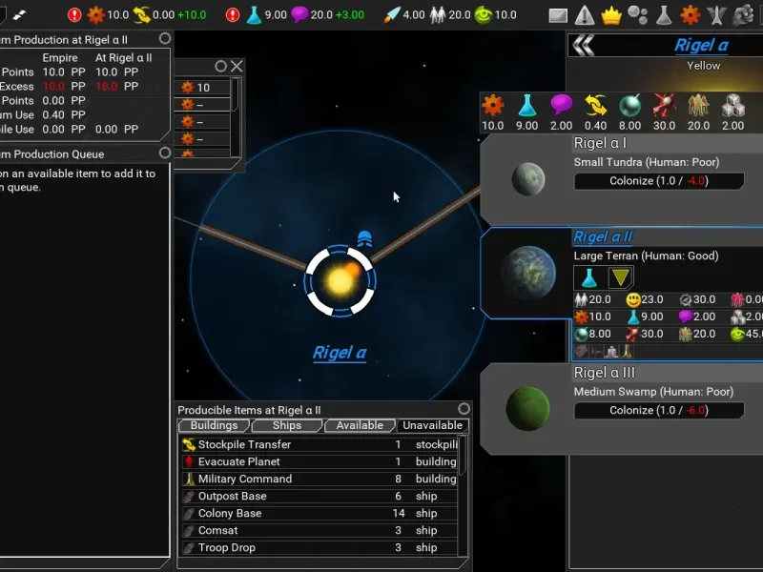763x572 pixels.
Task: Click the top-bar blue research flask 9.00
Action: 254,15
